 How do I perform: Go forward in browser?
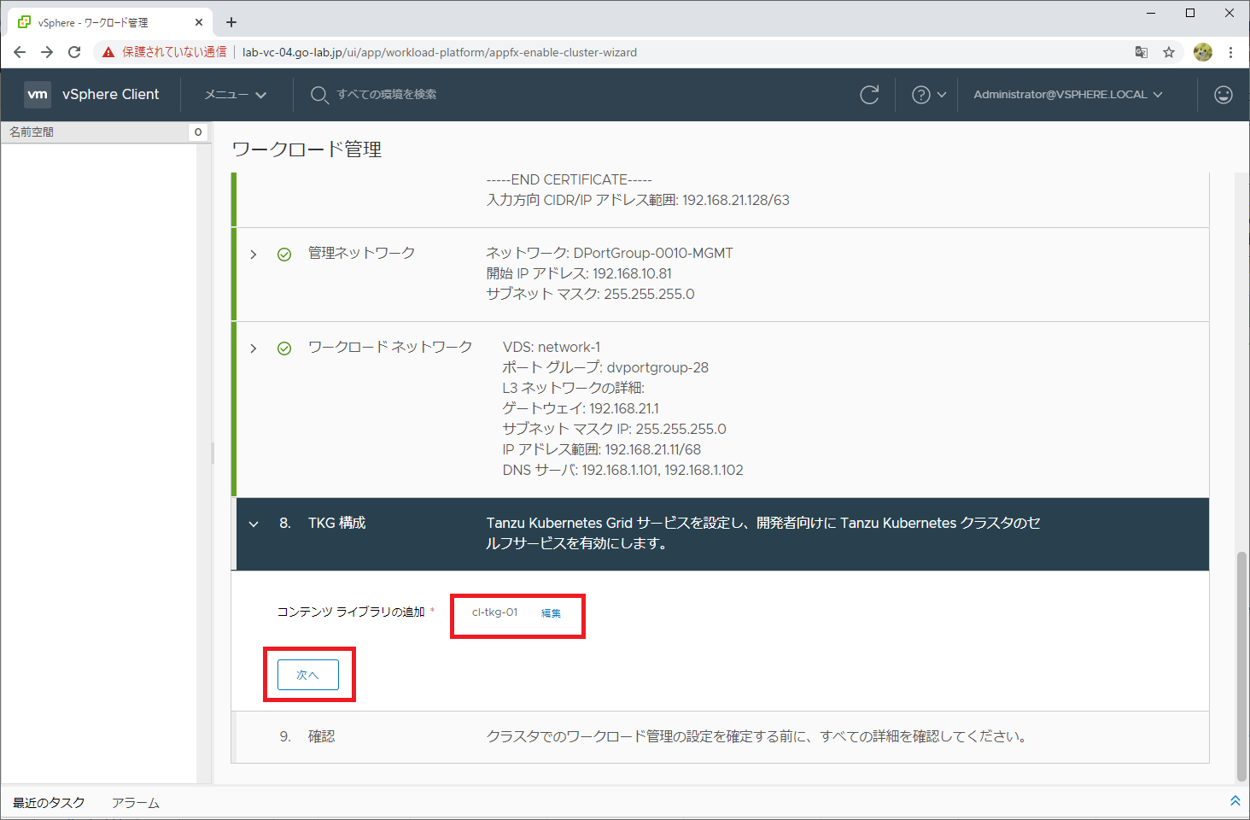tap(47, 52)
